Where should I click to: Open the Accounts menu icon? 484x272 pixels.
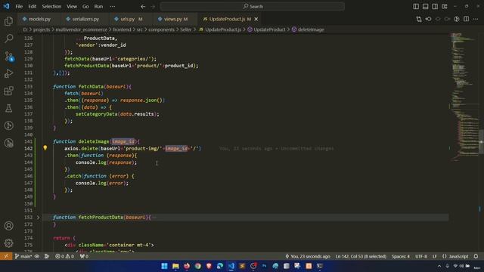click(8, 226)
